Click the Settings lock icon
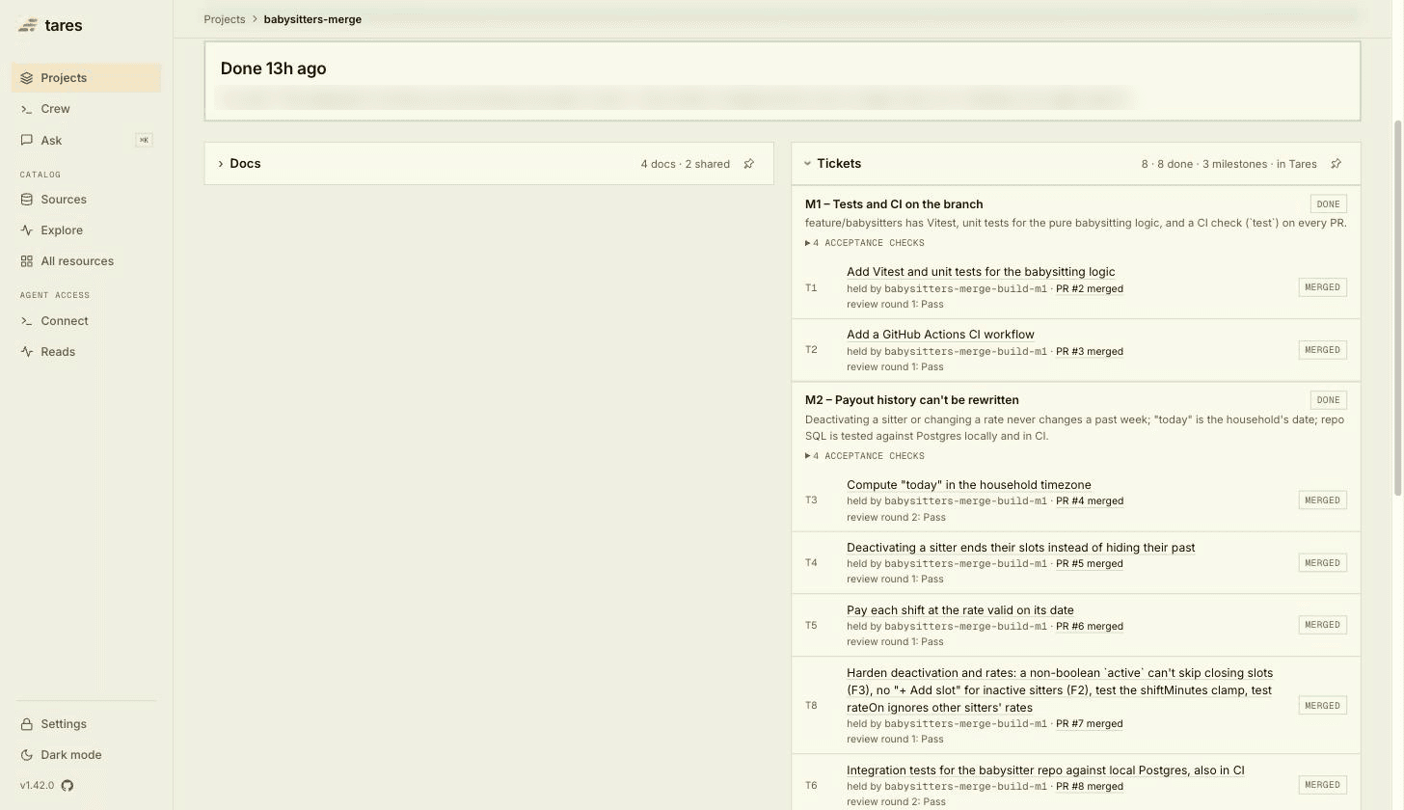1404x810 pixels. pos(27,724)
